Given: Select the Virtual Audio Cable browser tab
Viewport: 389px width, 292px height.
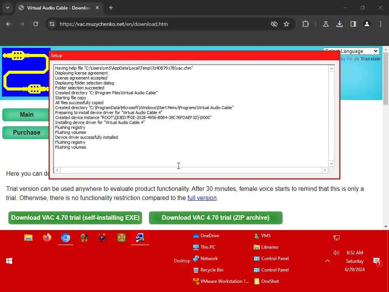Looking at the screenshot, I should click(x=58, y=8).
